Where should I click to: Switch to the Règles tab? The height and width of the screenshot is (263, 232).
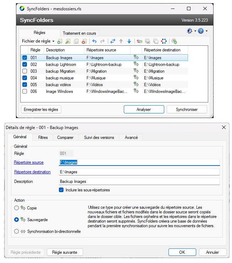tap(39, 33)
